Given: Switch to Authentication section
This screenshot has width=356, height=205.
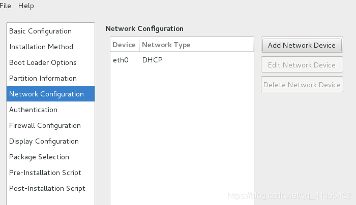Looking at the screenshot, I should 51,110.
